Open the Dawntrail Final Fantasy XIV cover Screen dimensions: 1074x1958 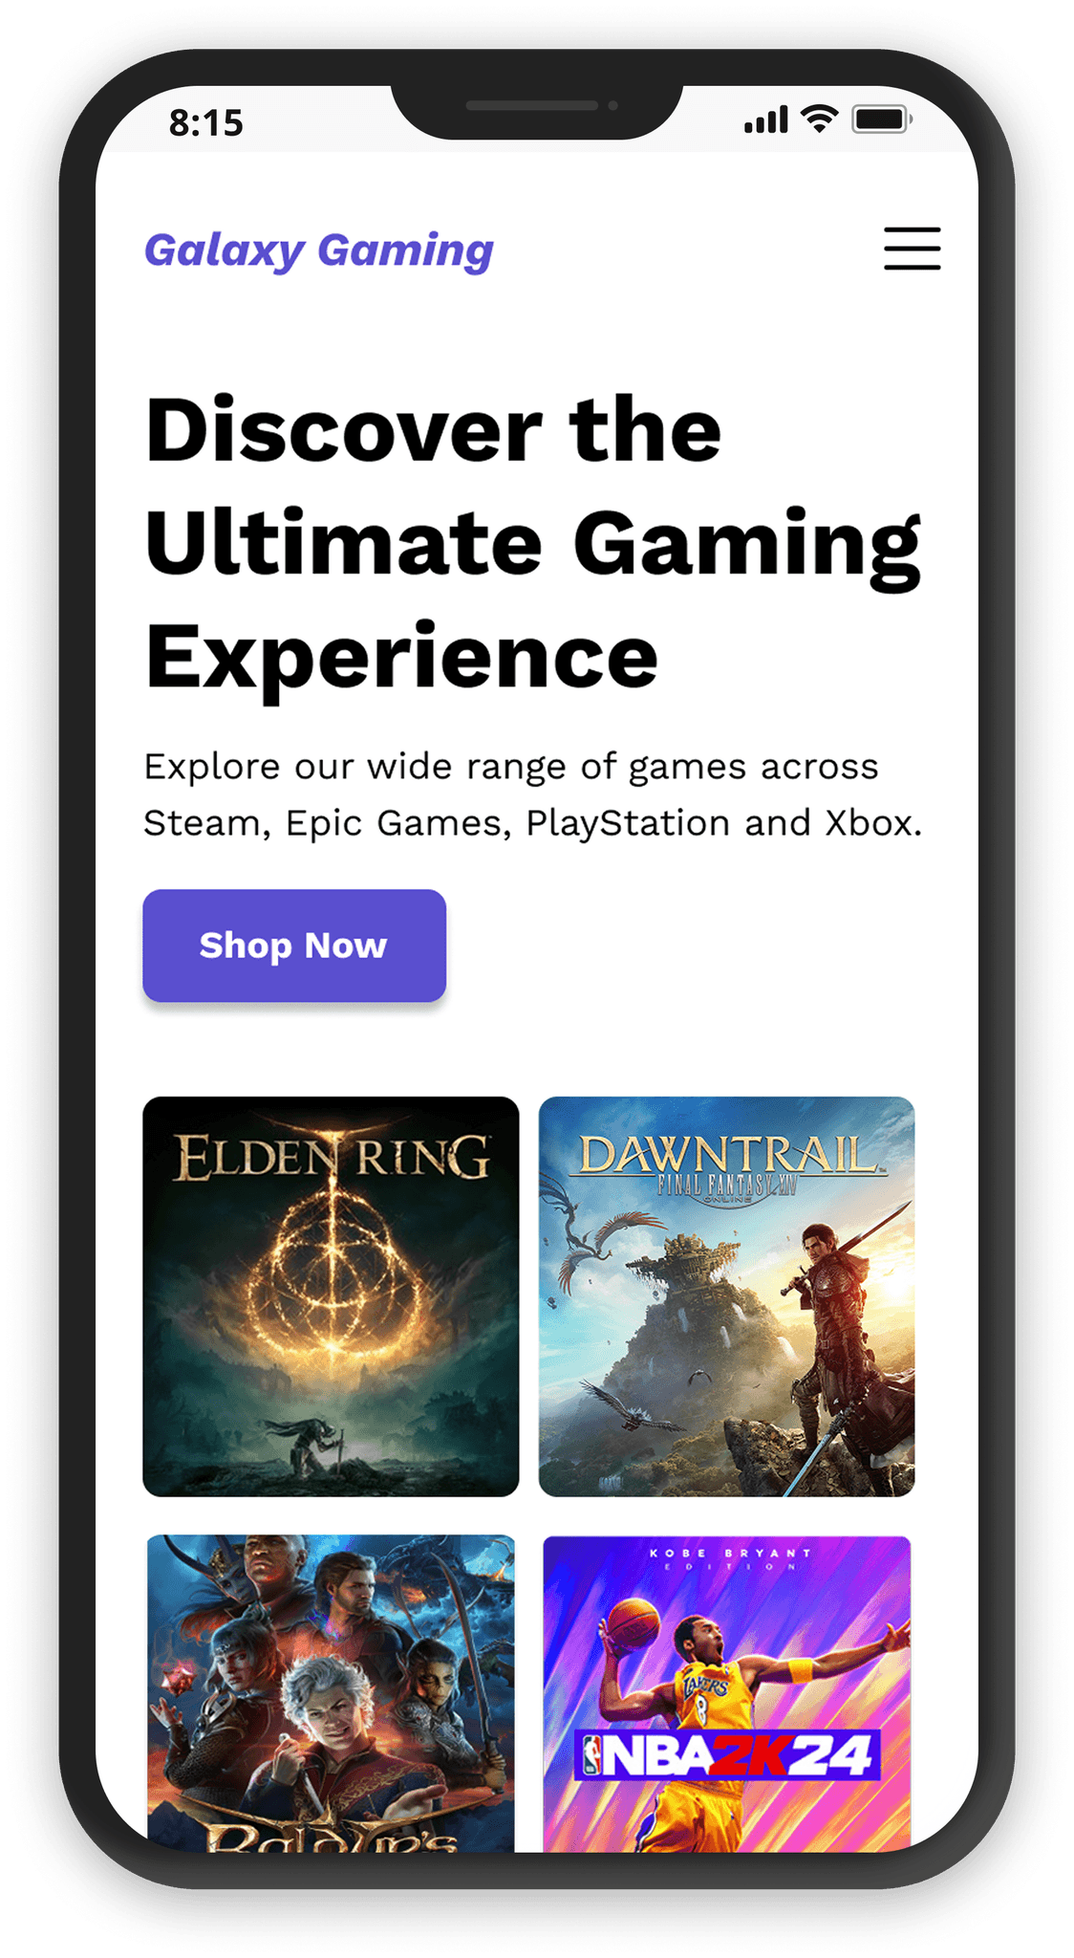click(726, 1296)
